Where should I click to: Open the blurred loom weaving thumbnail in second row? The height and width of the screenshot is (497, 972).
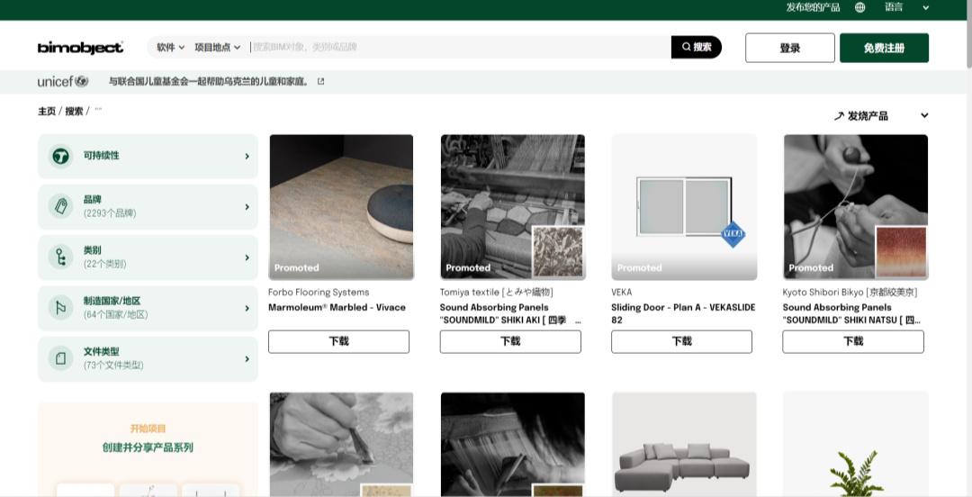(x=513, y=444)
